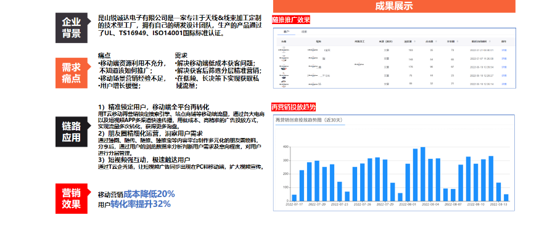The image size is (555, 231).
Task: Open 详情 link for 2022-07-07 row
Action: coord(504,59)
